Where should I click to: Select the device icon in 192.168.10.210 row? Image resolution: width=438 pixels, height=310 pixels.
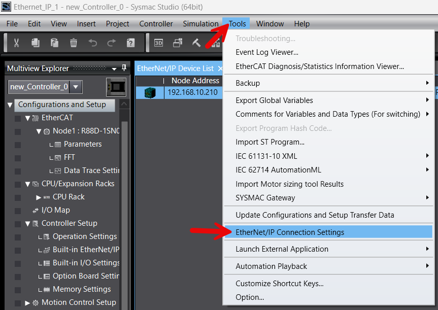click(x=150, y=92)
